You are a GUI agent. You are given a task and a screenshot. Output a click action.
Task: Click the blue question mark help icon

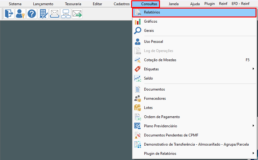[32, 14]
